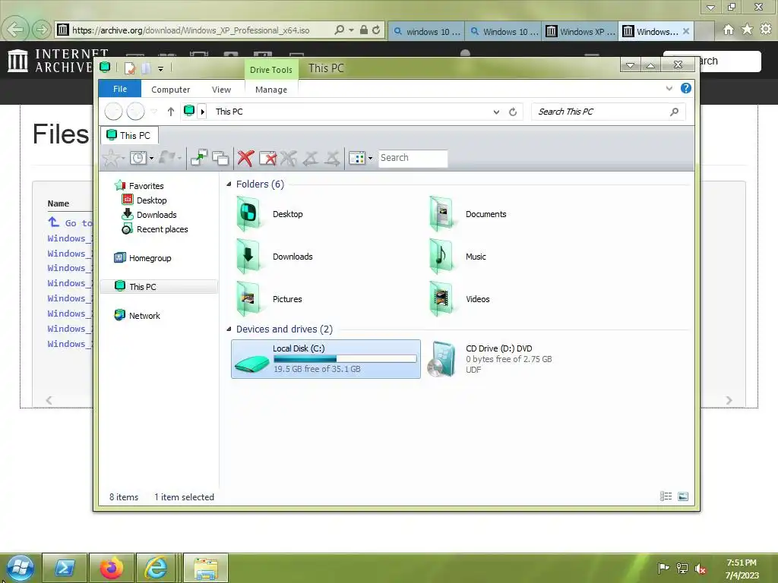The width and height of the screenshot is (778, 583).
Task: Select the Desktop folder icon in Folders
Action: [248, 214]
